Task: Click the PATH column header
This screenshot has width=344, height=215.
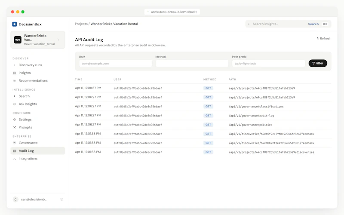Action: [232, 80]
